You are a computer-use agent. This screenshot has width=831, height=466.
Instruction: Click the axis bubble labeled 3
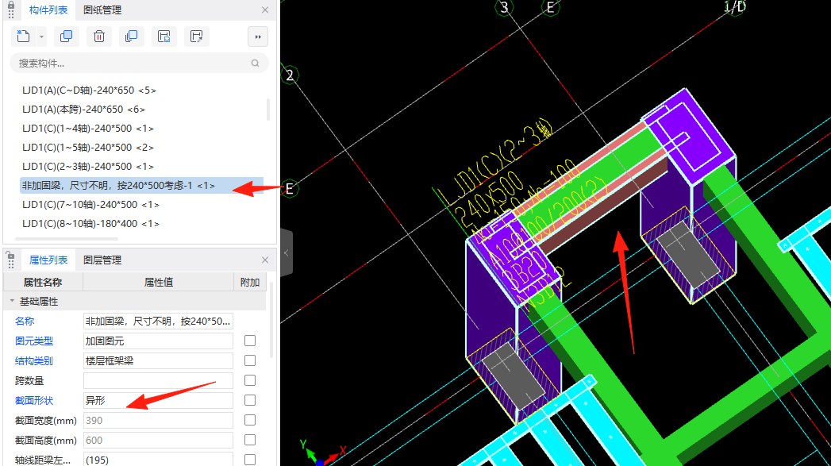pyautogui.click(x=504, y=7)
